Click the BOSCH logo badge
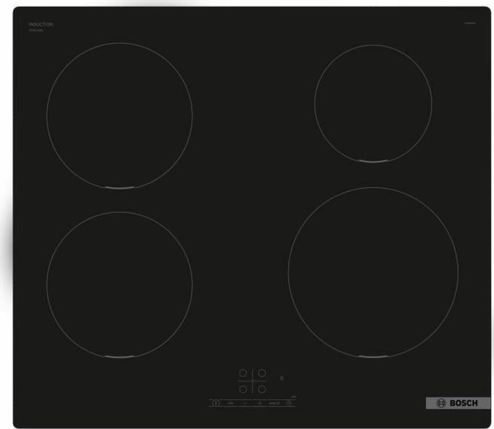Viewport: 494px width, 429px height. click(458, 403)
